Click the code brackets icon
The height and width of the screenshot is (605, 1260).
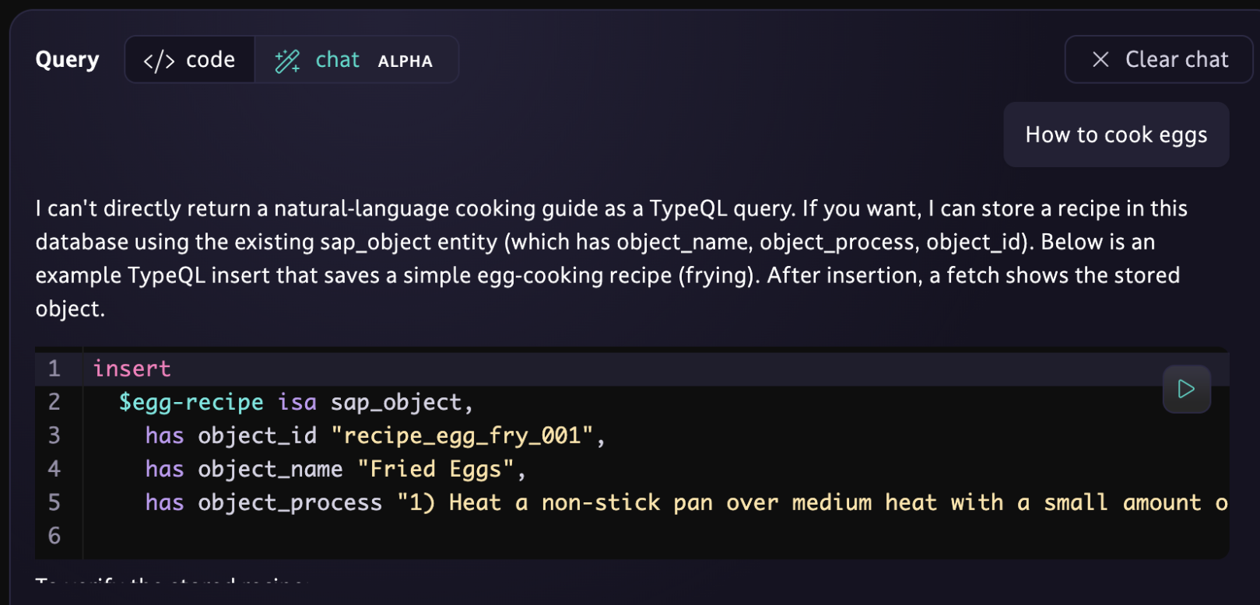click(x=159, y=61)
